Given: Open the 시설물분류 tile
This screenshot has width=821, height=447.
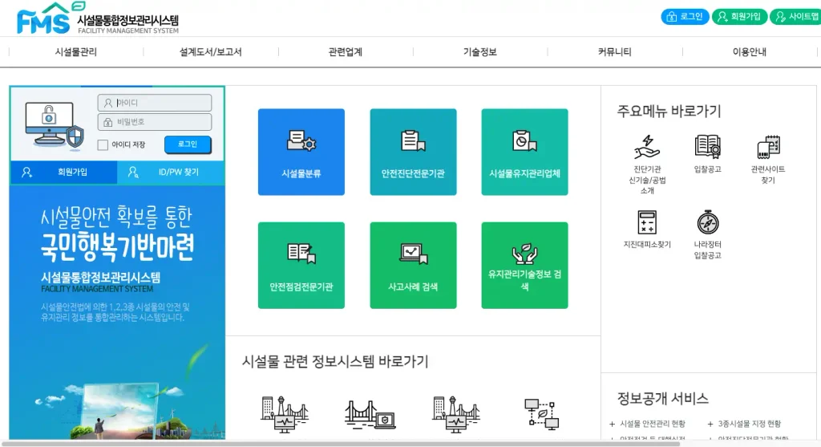Looking at the screenshot, I should coord(301,152).
